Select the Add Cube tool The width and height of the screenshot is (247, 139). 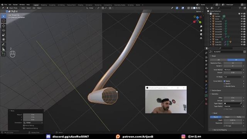click(3, 54)
